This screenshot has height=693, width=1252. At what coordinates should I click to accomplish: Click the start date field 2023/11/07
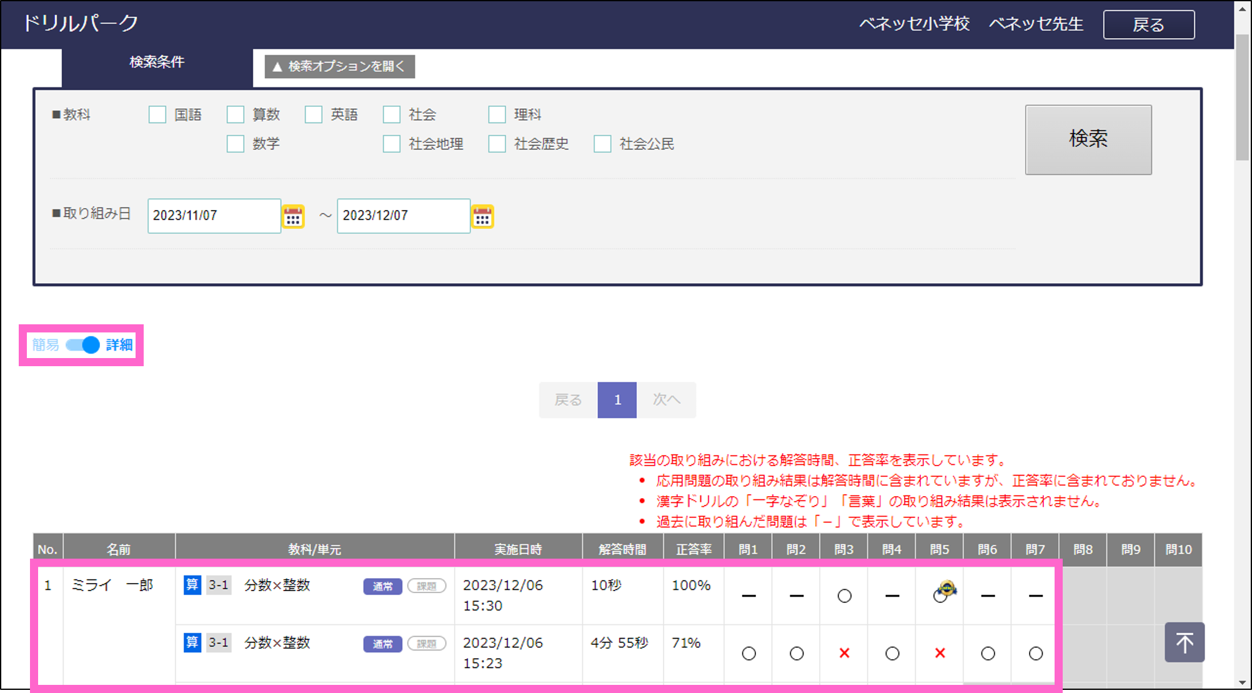coord(214,216)
